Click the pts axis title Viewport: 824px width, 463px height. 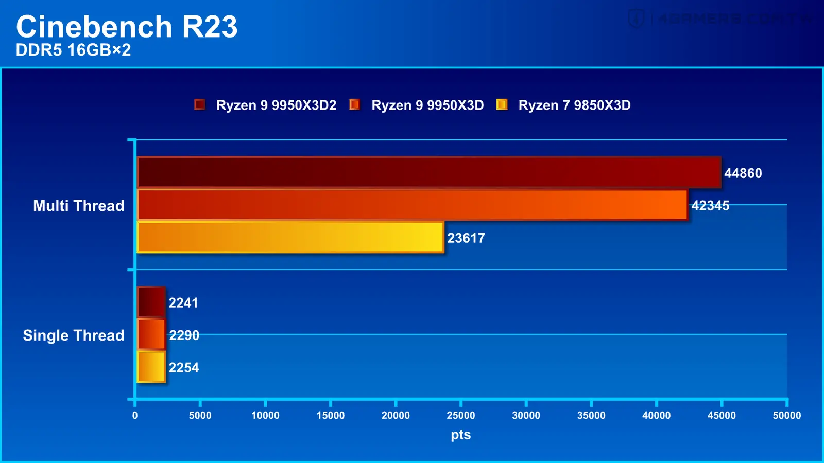pyautogui.click(x=461, y=435)
